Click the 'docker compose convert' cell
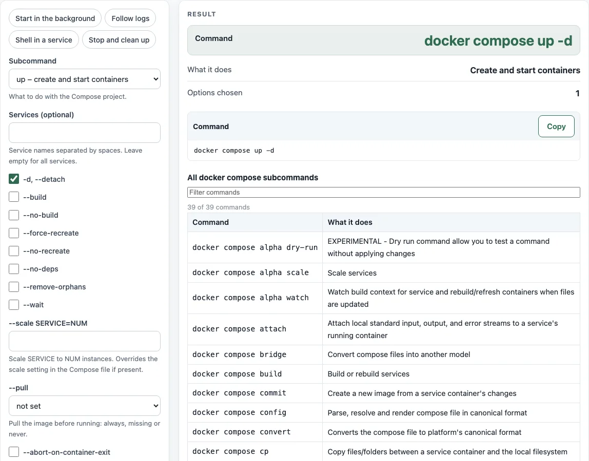Screen dimensions: 589x461 pyautogui.click(x=254, y=432)
